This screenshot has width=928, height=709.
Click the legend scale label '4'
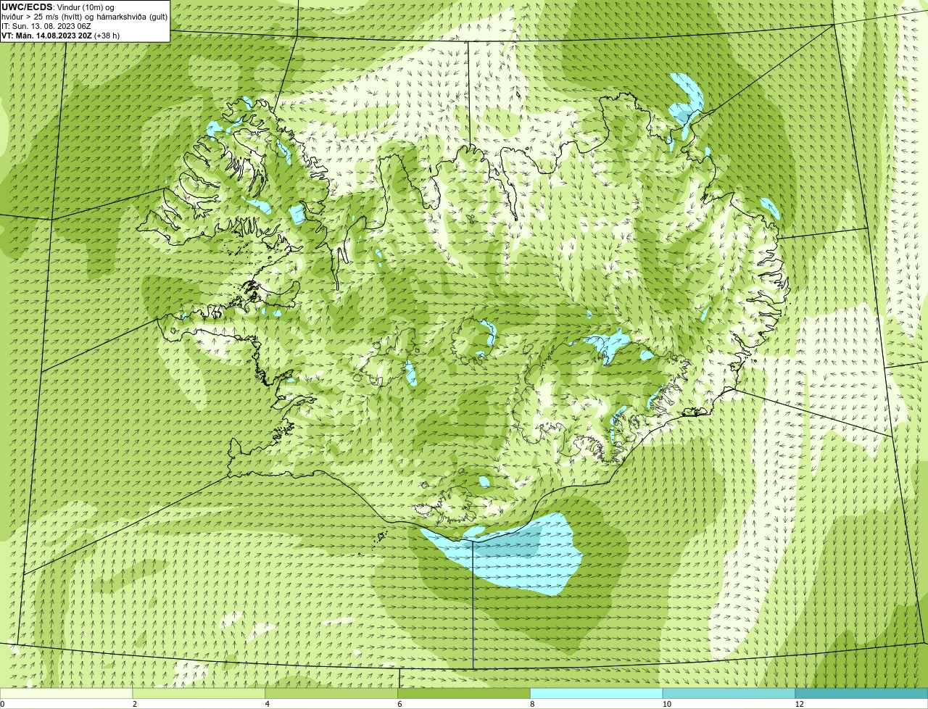268,704
